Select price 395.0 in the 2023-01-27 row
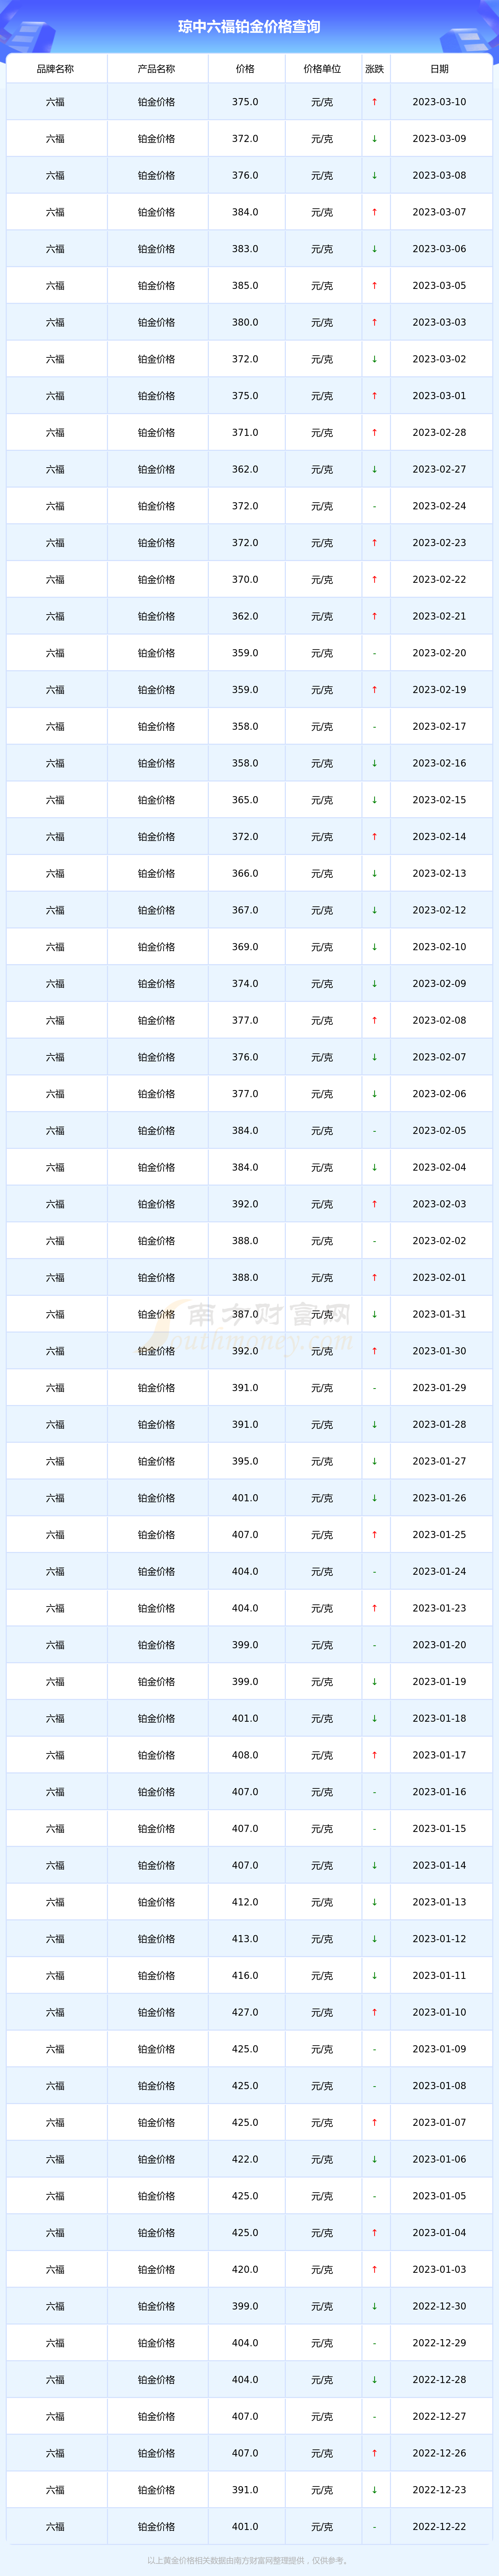This screenshot has width=499, height=2576. coord(245,1461)
